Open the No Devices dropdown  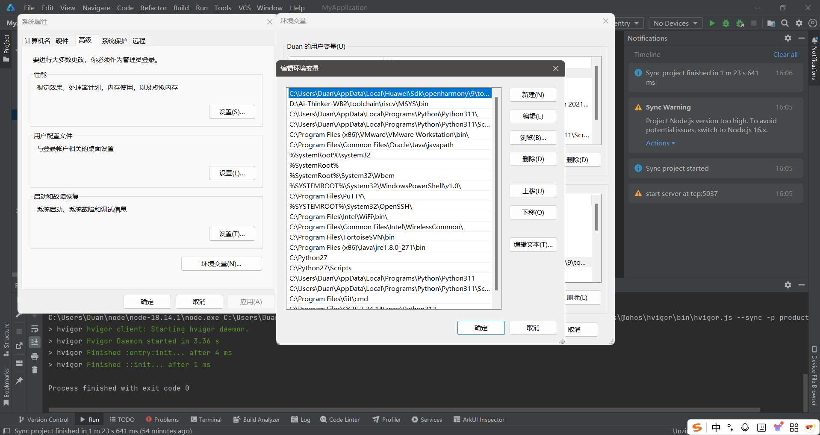coord(675,23)
